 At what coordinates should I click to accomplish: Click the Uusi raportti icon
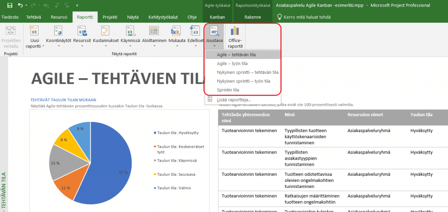click(x=34, y=31)
